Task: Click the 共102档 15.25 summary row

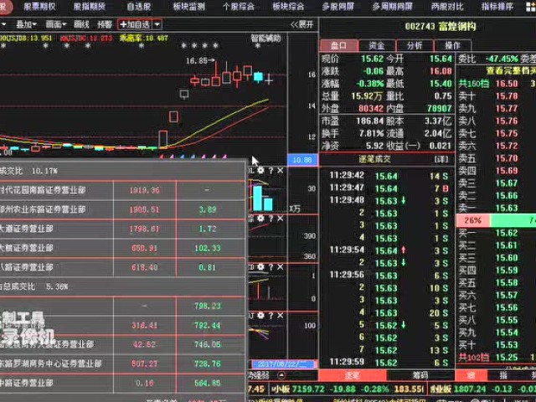Action: click(497, 358)
